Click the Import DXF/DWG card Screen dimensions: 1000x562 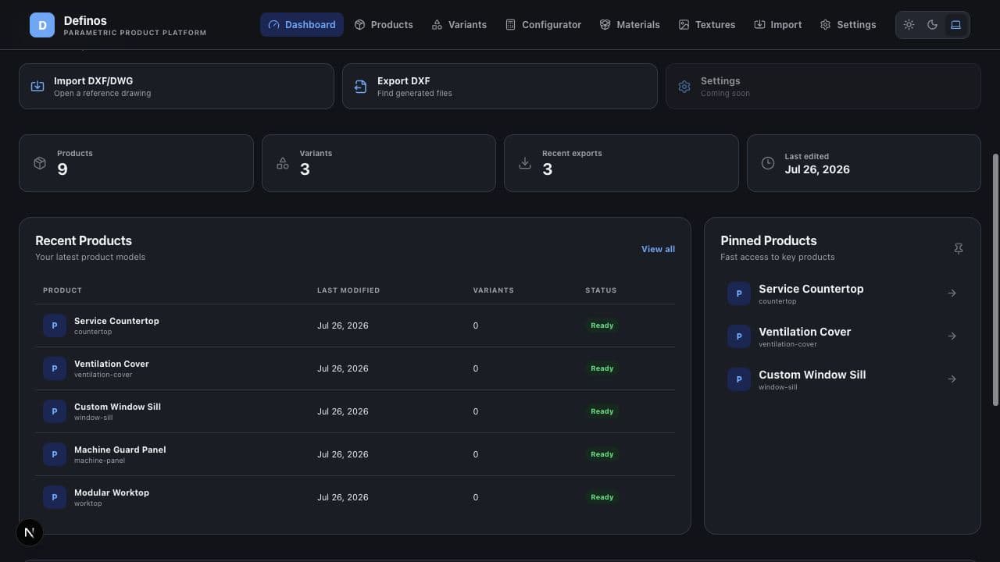[177, 86]
